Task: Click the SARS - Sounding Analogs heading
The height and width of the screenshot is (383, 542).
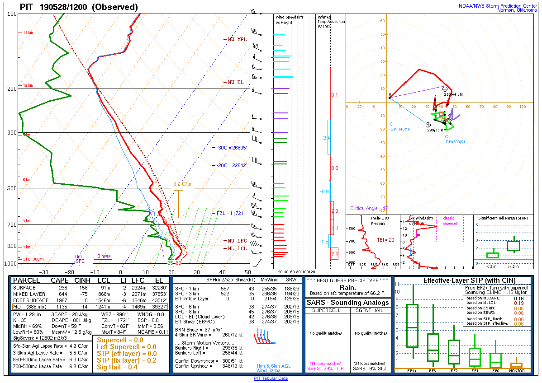Action: point(348,303)
